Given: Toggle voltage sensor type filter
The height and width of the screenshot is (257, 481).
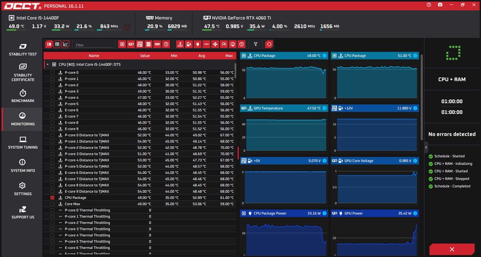Looking at the screenshot, I should tap(189, 44).
